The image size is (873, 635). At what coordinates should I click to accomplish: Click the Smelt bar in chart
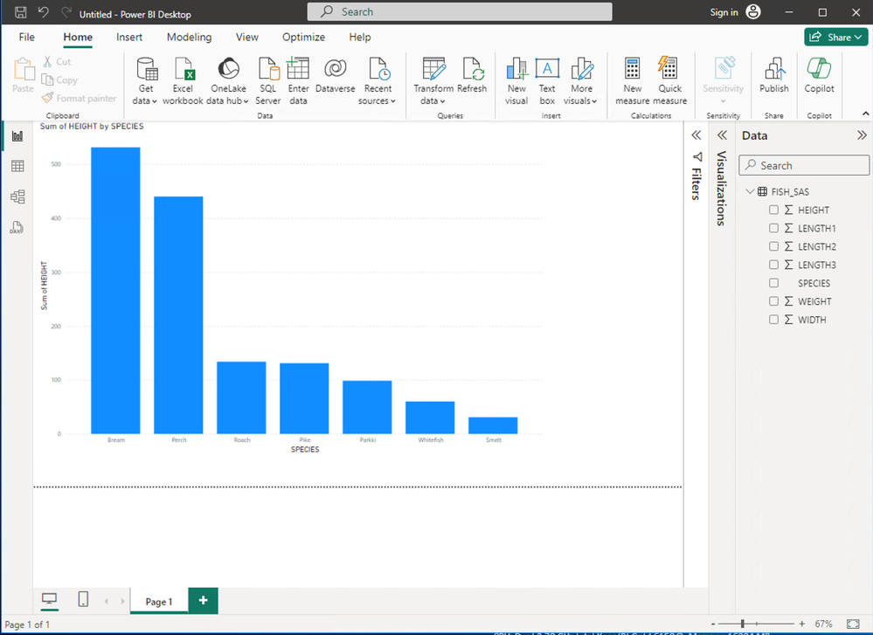click(x=493, y=425)
